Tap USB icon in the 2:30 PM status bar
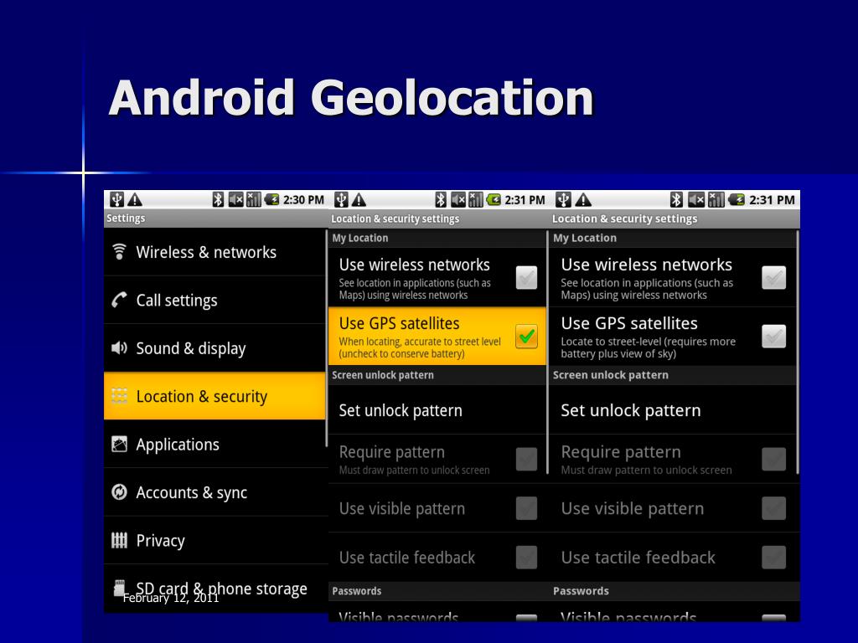The image size is (858, 643). pyautogui.click(x=116, y=199)
